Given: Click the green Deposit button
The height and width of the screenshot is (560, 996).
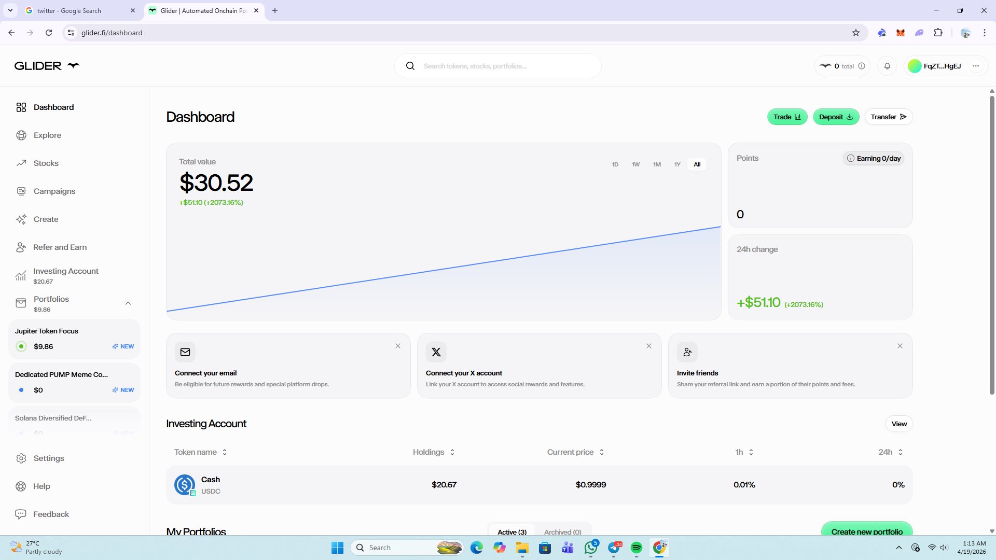Looking at the screenshot, I should tap(836, 117).
